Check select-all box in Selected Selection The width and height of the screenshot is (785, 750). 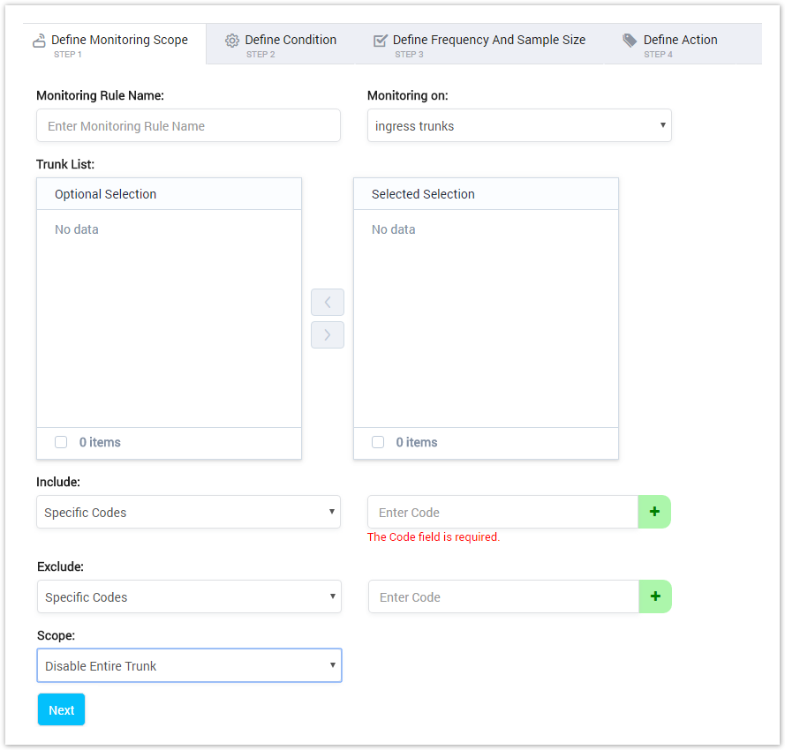[x=378, y=442]
